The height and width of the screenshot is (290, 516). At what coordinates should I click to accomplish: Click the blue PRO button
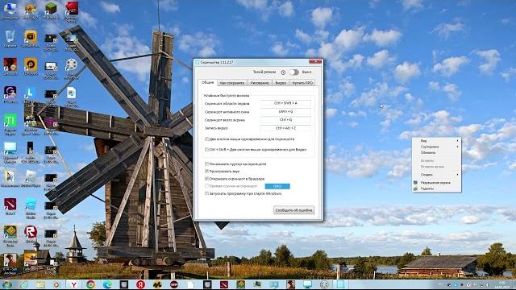277,186
